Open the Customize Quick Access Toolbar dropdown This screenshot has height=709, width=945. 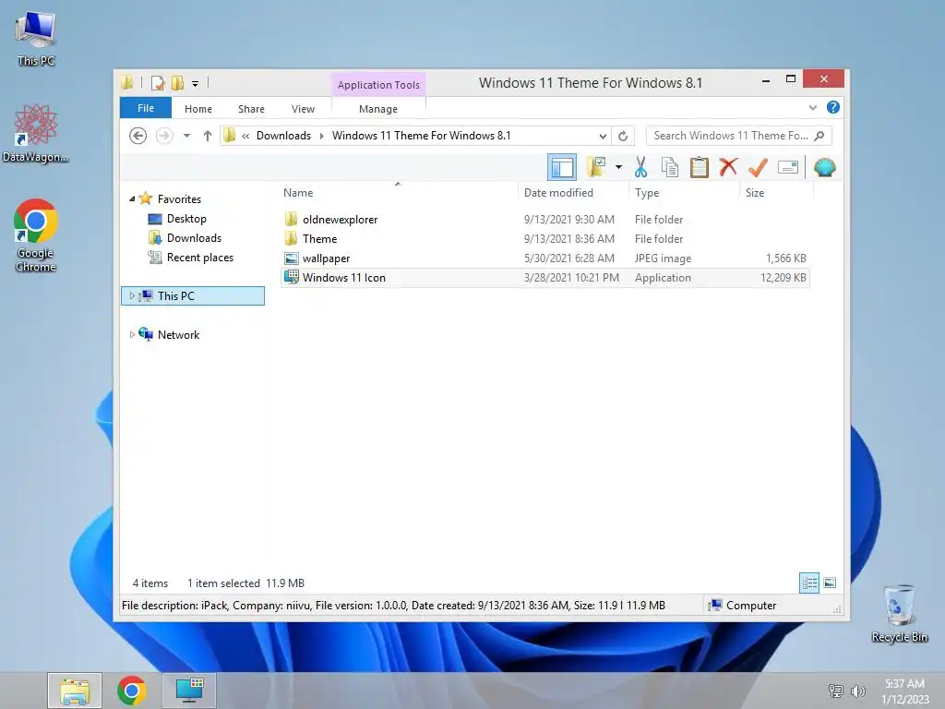coord(196,84)
